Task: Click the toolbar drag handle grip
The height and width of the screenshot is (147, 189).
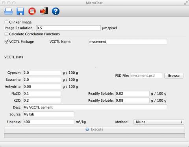Action: (2, 11)
